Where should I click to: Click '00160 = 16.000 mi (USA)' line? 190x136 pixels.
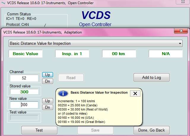coord(76,118)
